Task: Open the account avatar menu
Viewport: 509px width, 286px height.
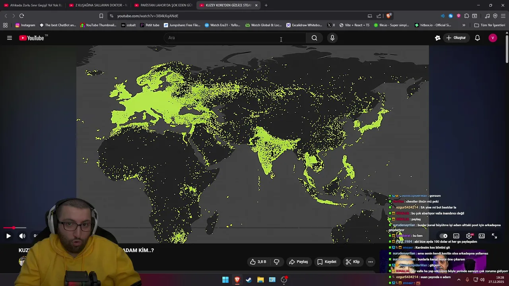Action: pos(493,38)
